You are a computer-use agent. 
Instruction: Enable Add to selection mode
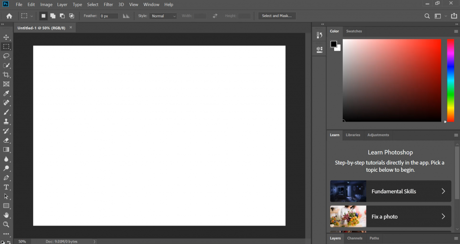(x=53, y=16)
